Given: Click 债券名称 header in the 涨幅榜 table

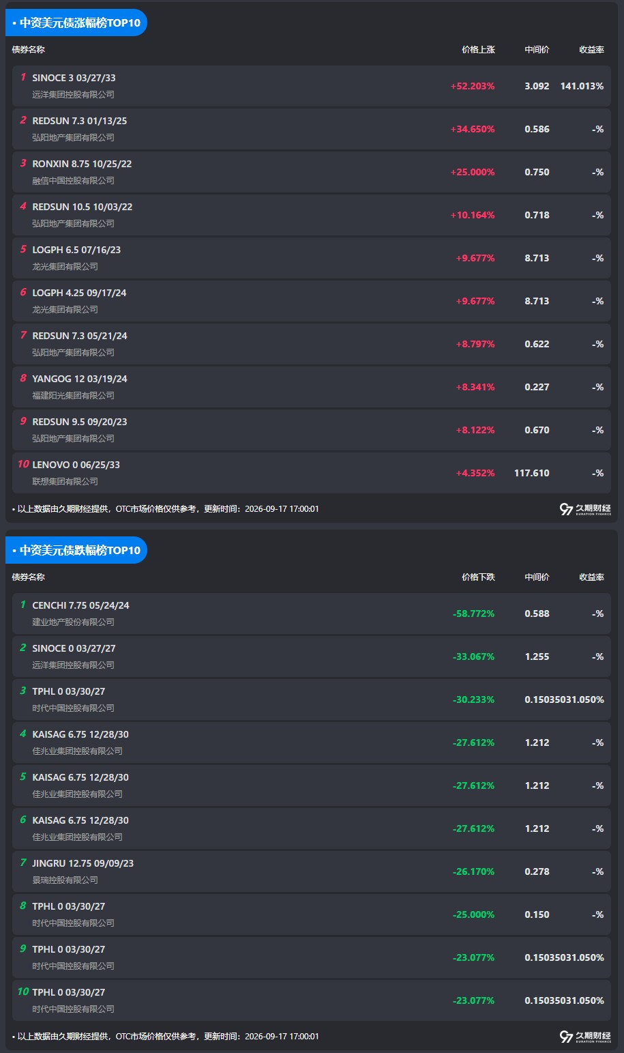Looking at the screenshot, I should pos(29,50).
